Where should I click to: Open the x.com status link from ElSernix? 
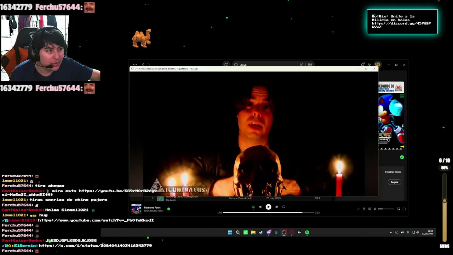95,245
